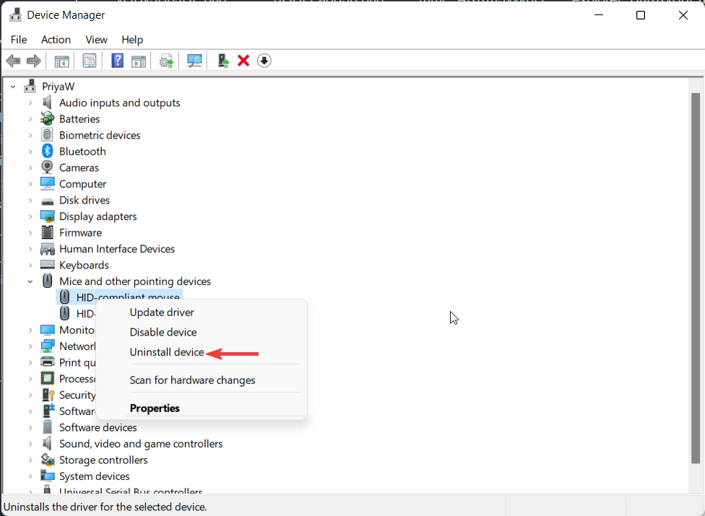The height and width of the screenshot is (516, 705).
Task: Expand the System devices category
Action: click(30, 476)
